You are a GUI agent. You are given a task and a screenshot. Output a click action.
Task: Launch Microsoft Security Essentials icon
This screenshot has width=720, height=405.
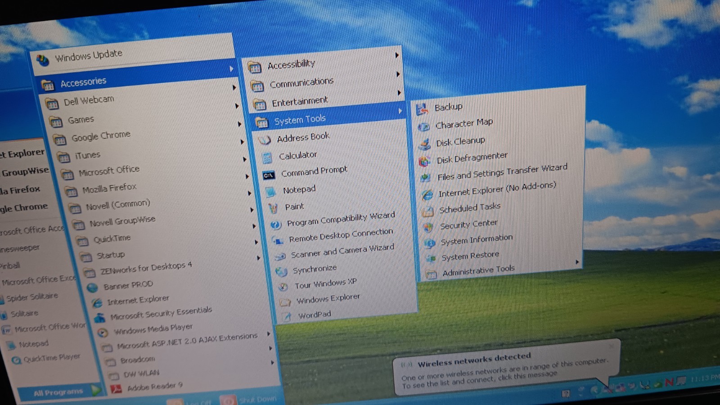click(99, 318)
